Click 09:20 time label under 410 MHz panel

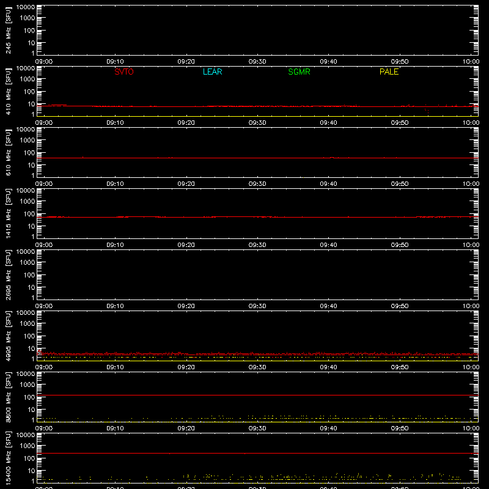click(x=186, y=123)
